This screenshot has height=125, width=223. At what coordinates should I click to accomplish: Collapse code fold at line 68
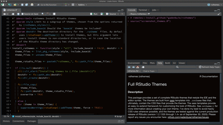(10, 104)
